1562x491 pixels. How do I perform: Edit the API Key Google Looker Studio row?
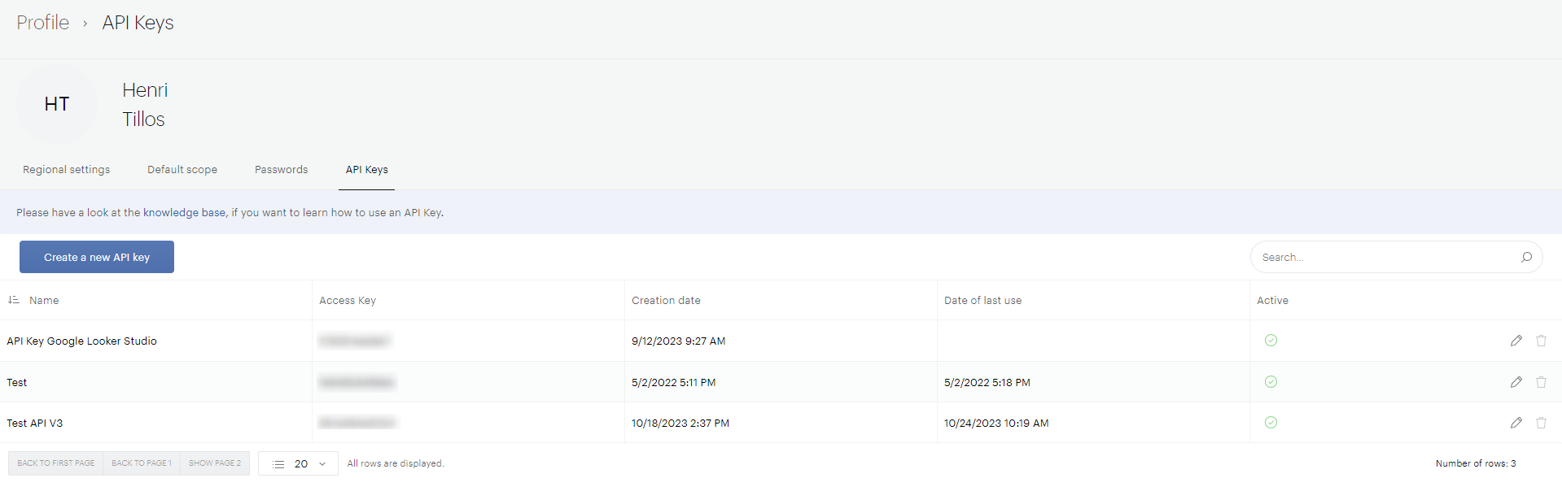pos(1516,341)
